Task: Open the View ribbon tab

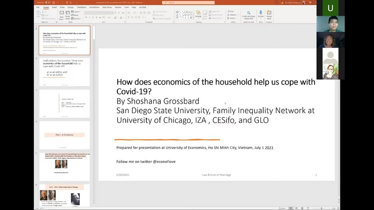Action: point(126,7)
